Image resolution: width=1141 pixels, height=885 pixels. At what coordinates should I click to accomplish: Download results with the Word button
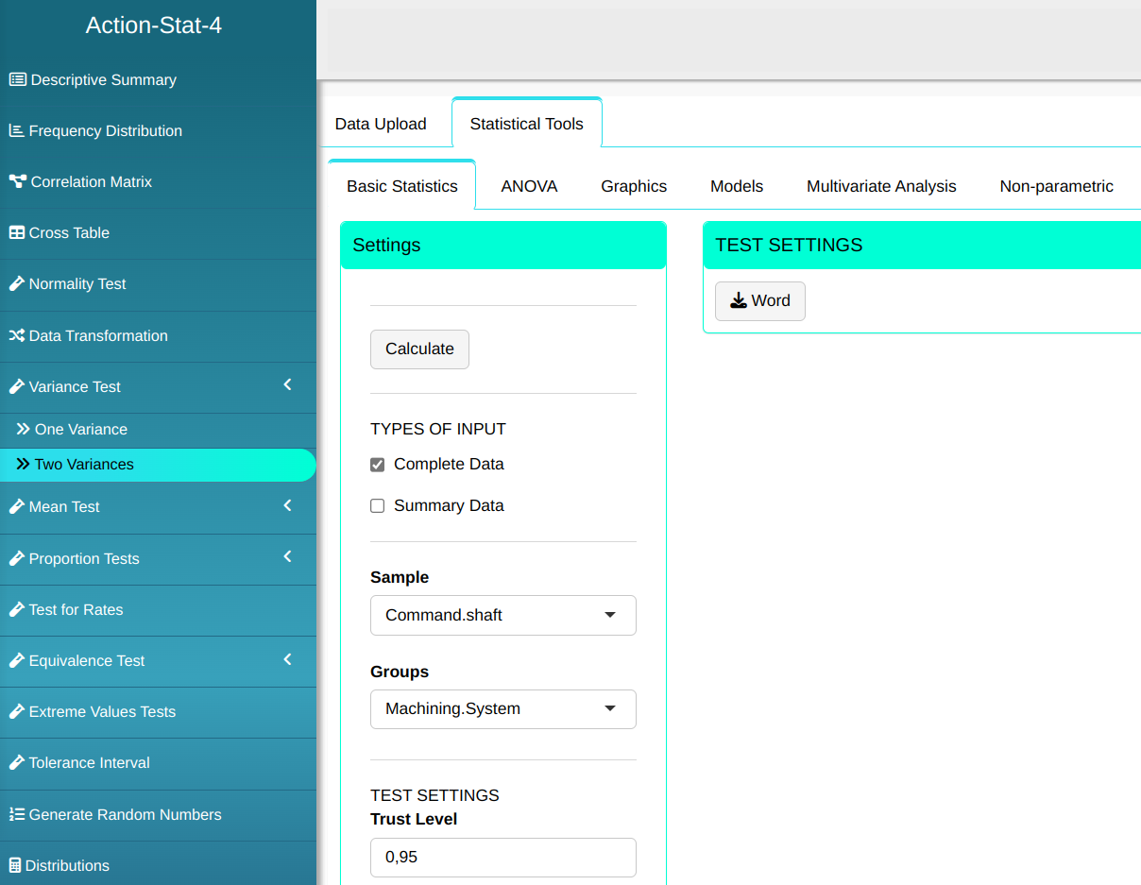pyautogui.click(x=759, y=301)
